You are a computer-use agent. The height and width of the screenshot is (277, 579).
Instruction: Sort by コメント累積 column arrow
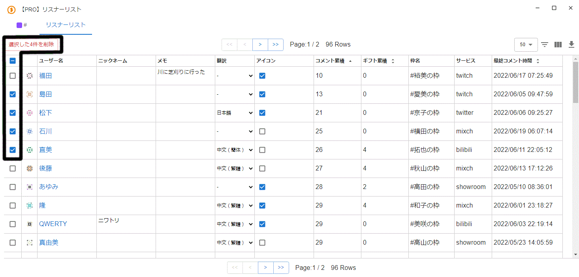click(x=350, y=61)
